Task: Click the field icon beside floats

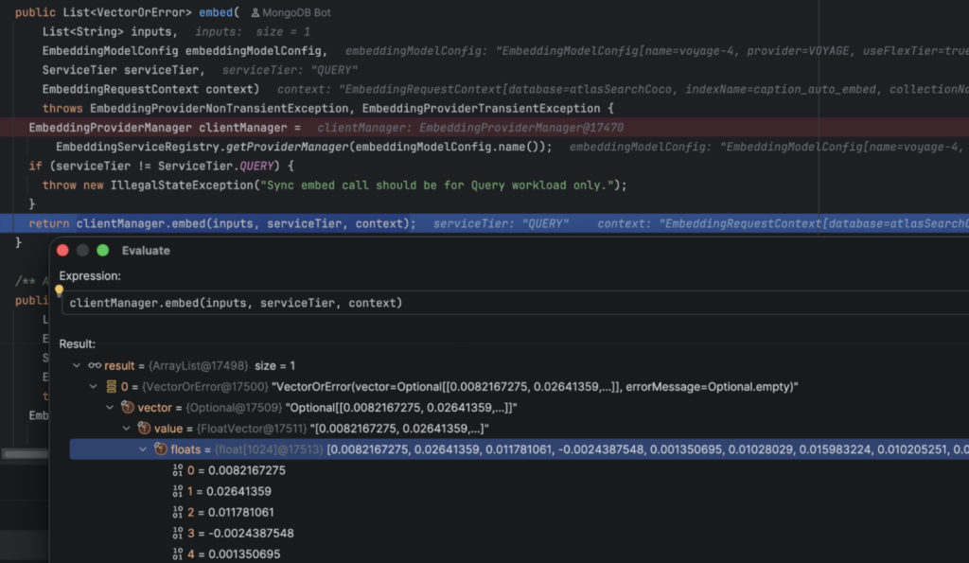Action: click(161, 449)
